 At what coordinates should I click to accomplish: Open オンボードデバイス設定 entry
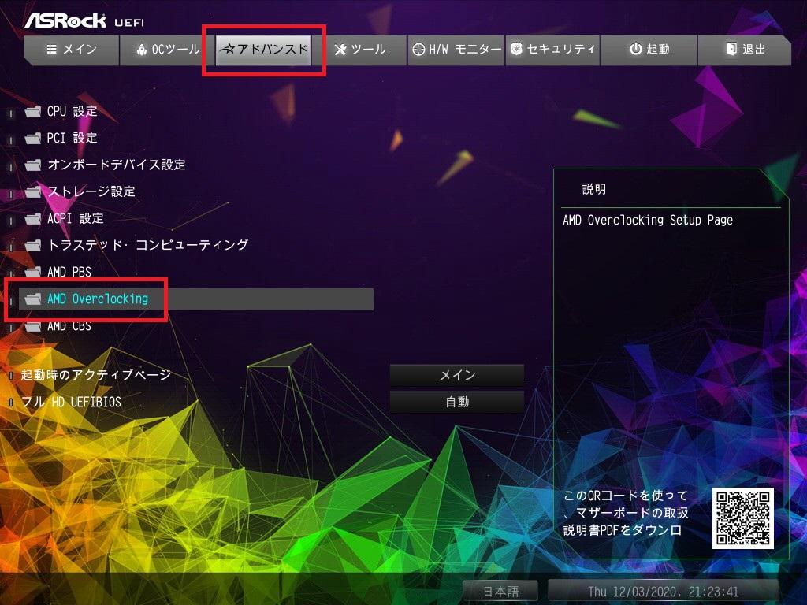coord(117,165)
